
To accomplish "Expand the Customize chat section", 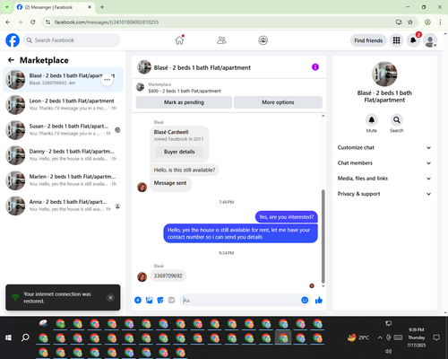I will tap(384, 147).
